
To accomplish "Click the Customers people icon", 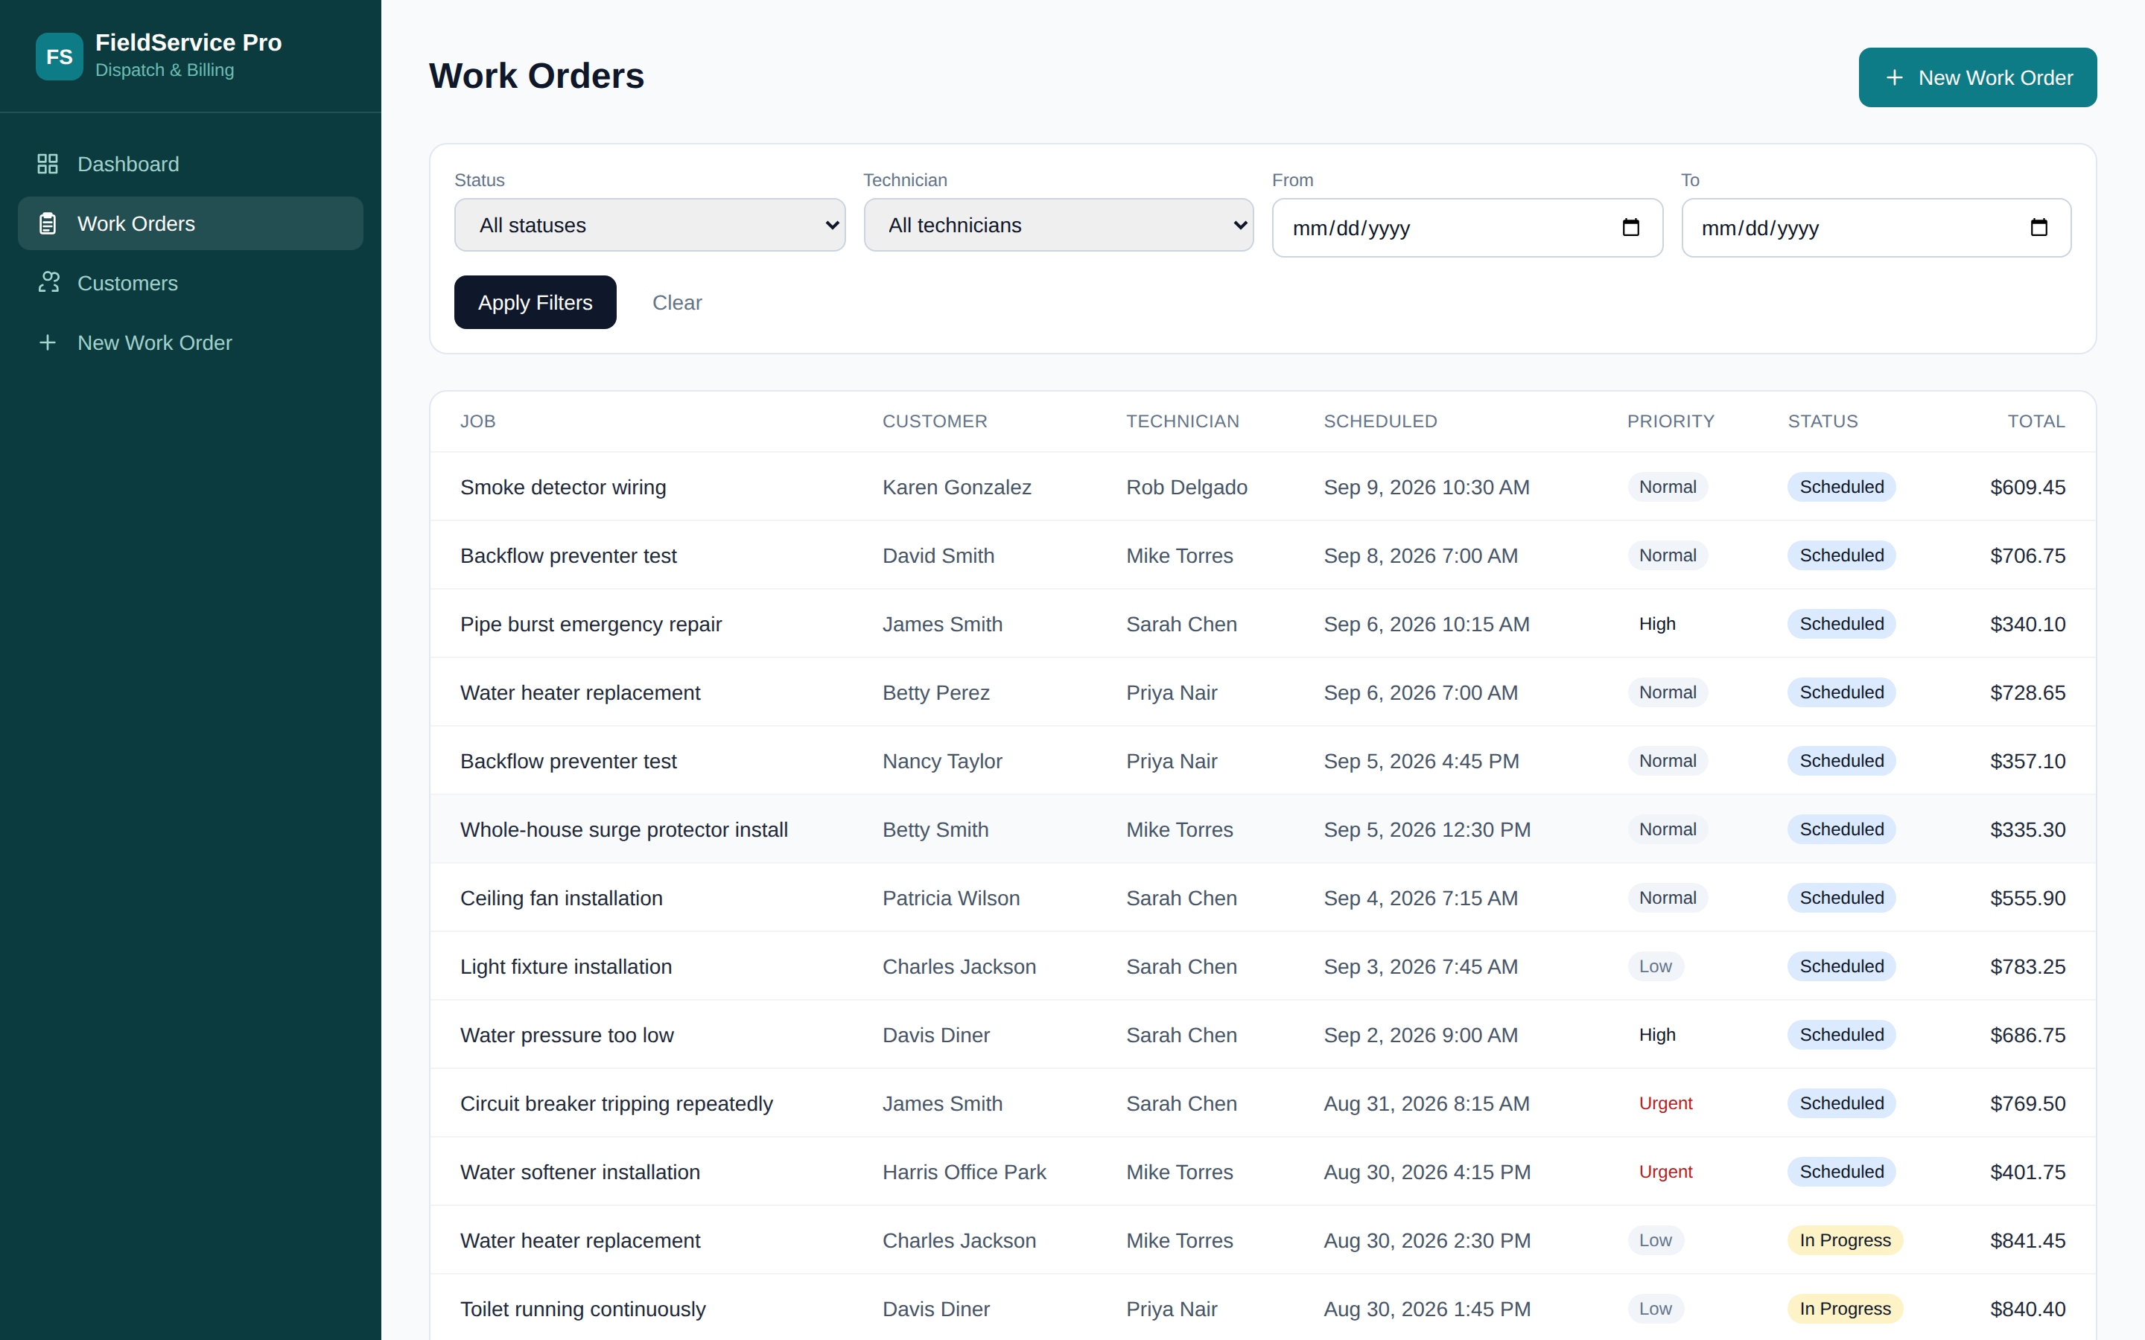I will click(48, 283).
